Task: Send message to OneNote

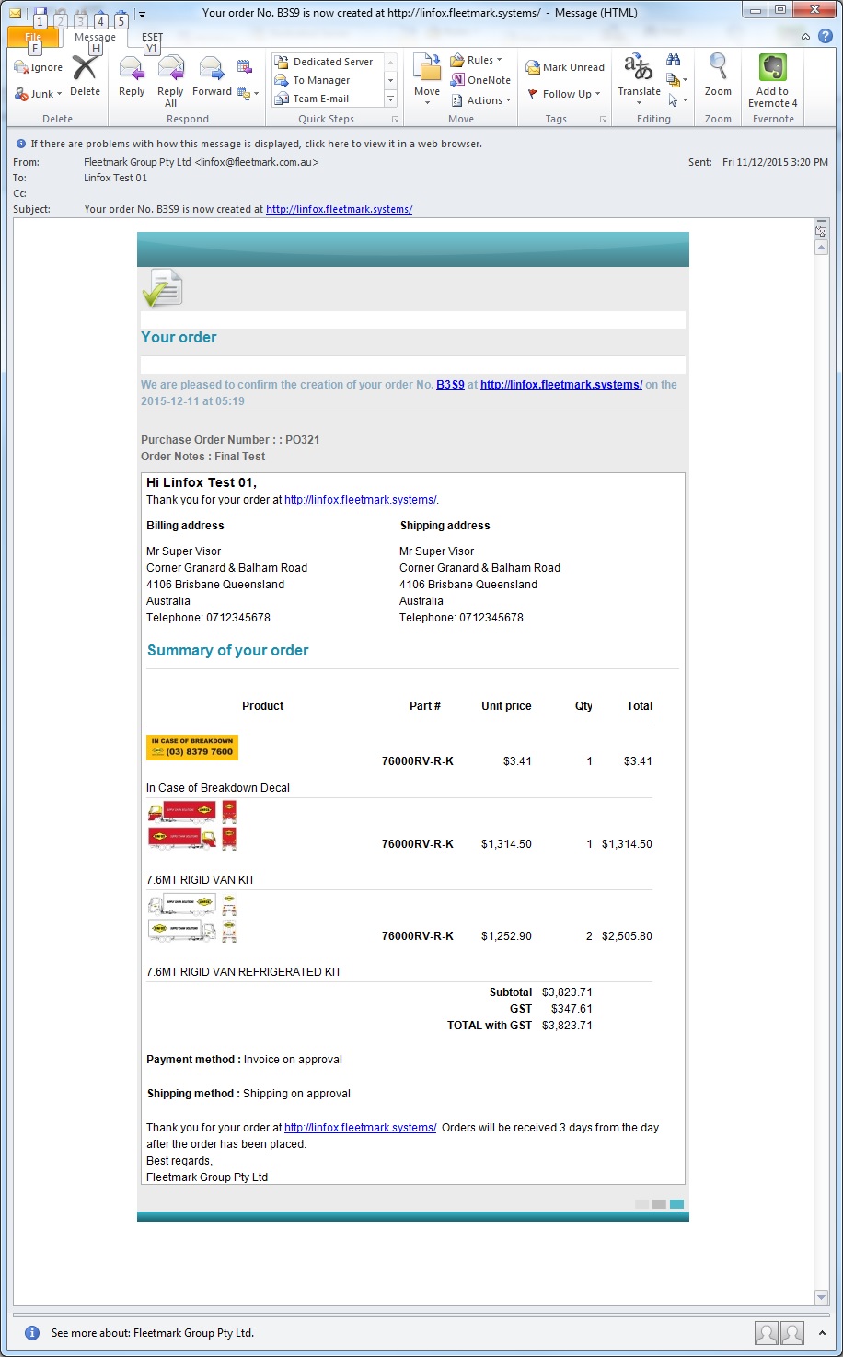Action: [x=480, y=80]
